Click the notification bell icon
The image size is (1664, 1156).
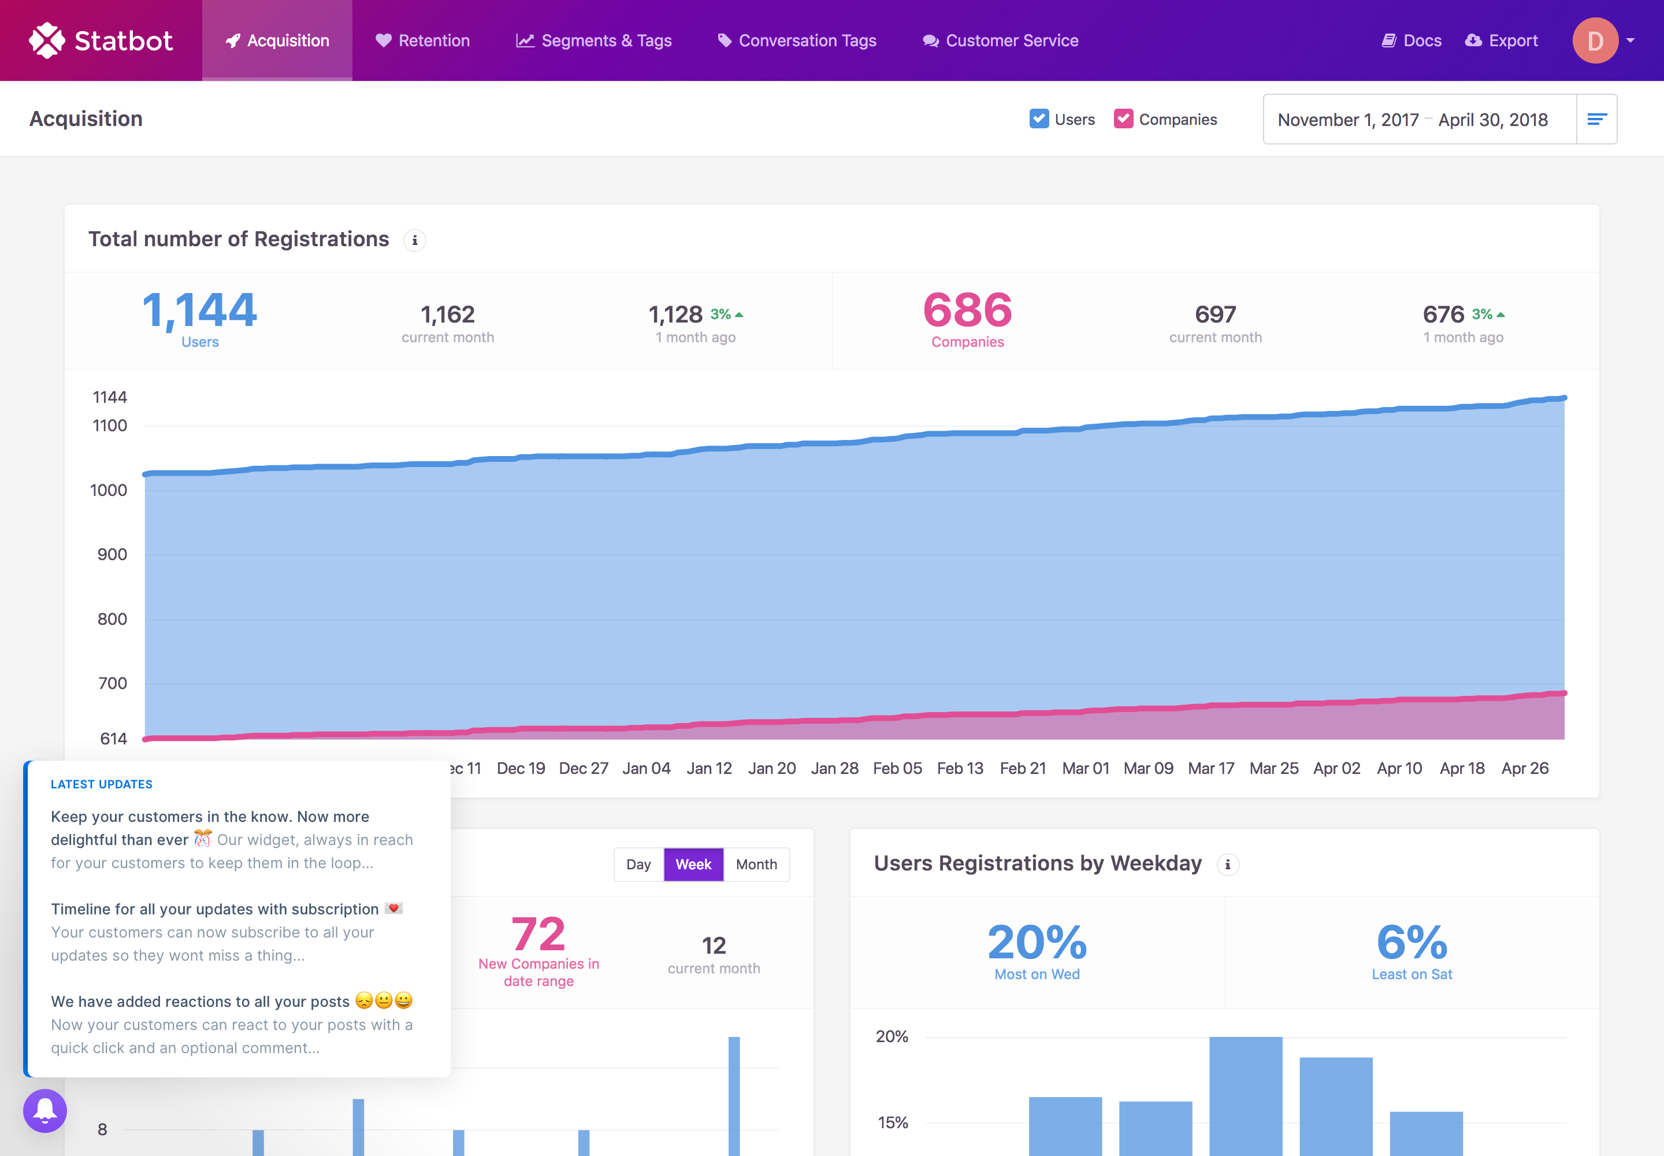[45, 1110]
